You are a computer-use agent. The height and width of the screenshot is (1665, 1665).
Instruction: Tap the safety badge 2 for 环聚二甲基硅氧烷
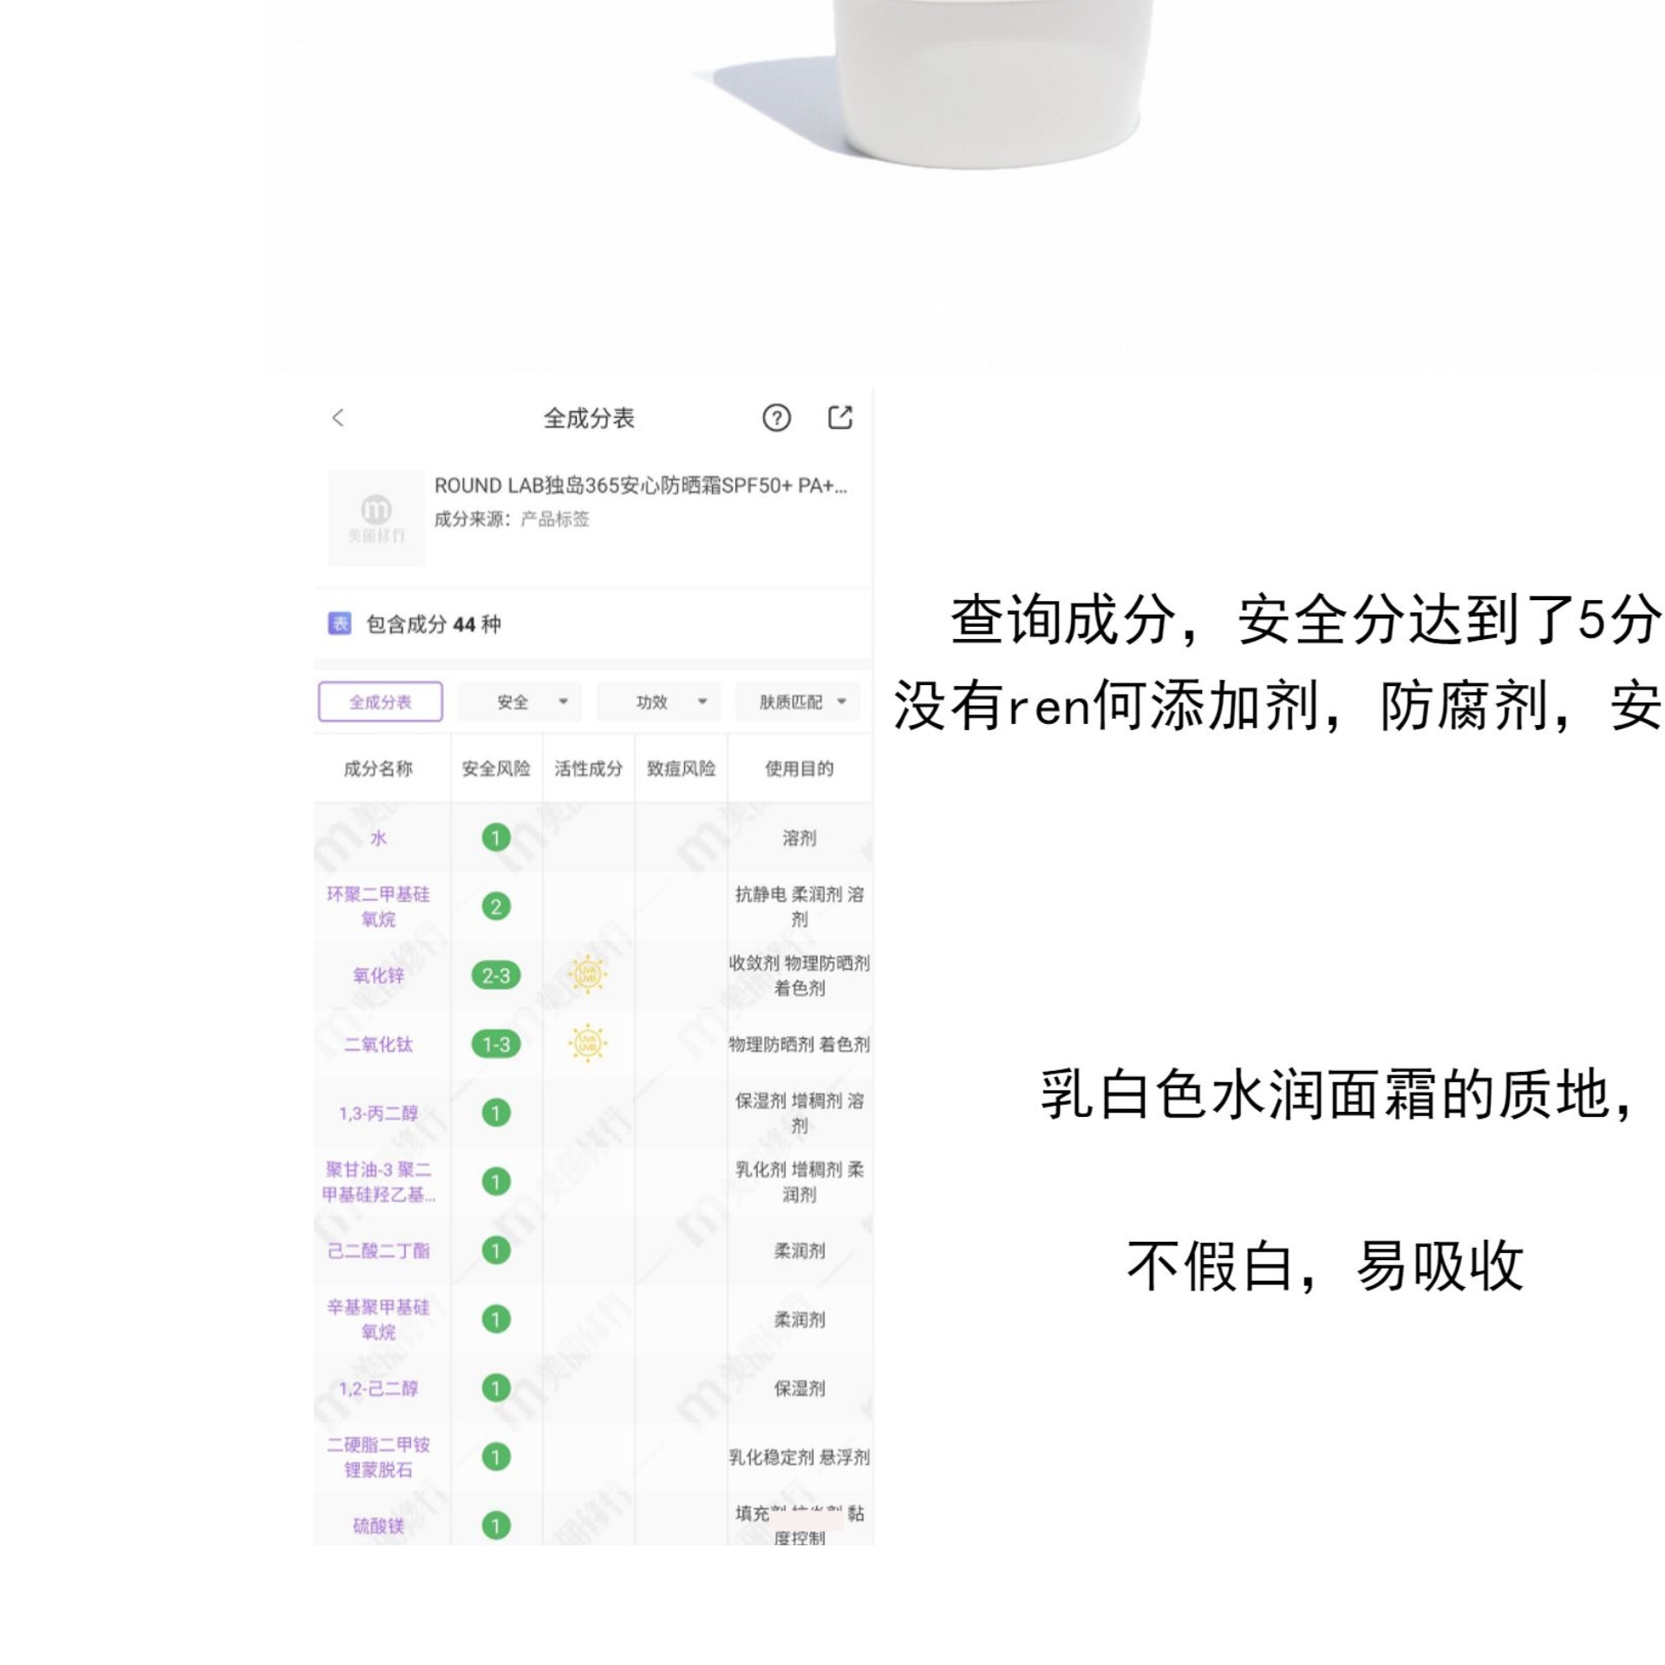(496, 906)
